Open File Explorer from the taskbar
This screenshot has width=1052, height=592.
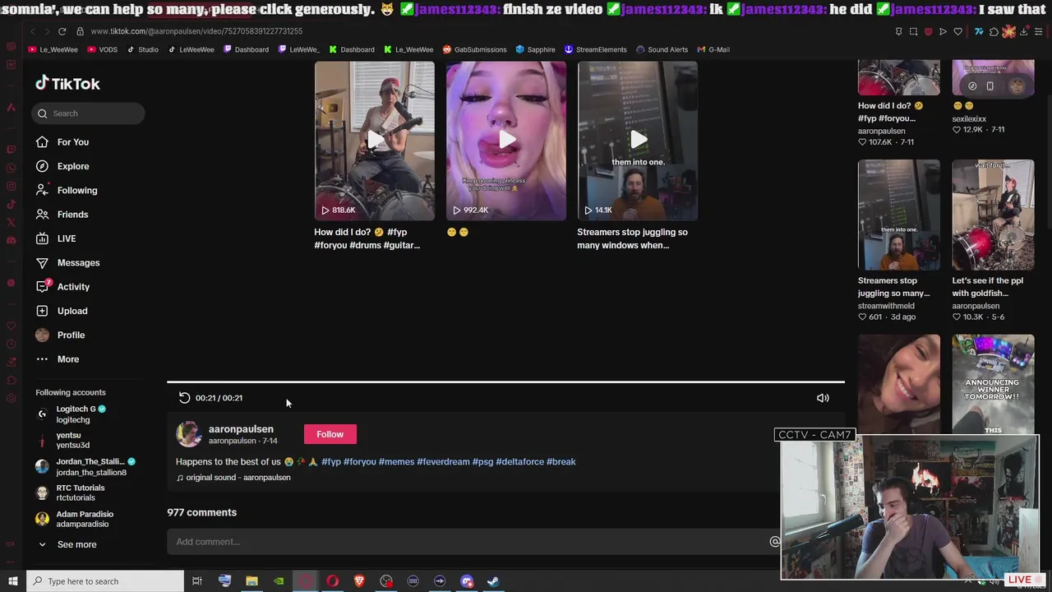251,581
